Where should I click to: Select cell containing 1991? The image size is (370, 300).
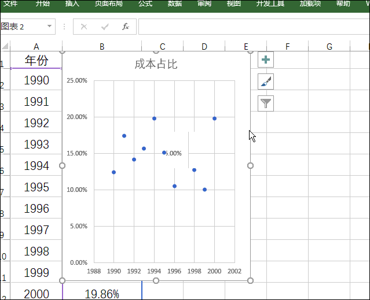pyautogui.click(x=36, y=102)
